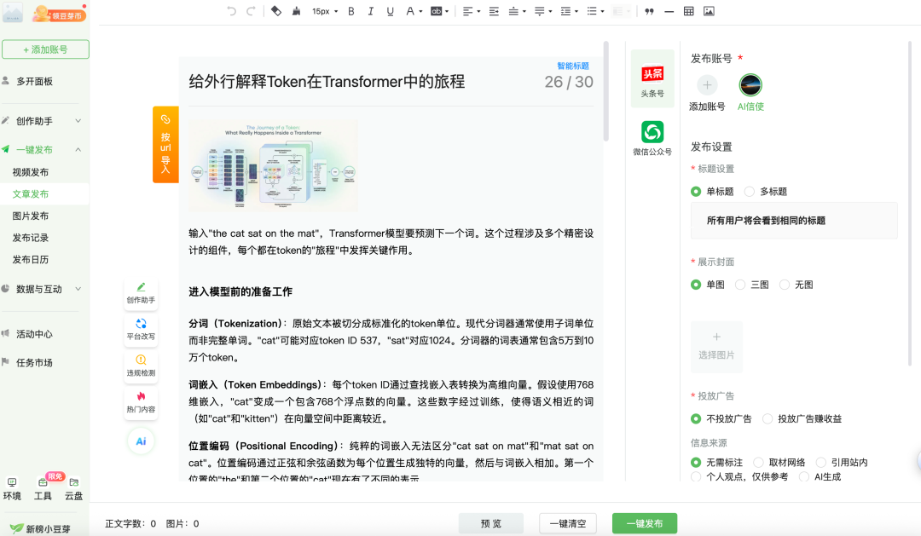
Task: Open 视频发布 in the sidebar
Action: (x=31, y=172)
